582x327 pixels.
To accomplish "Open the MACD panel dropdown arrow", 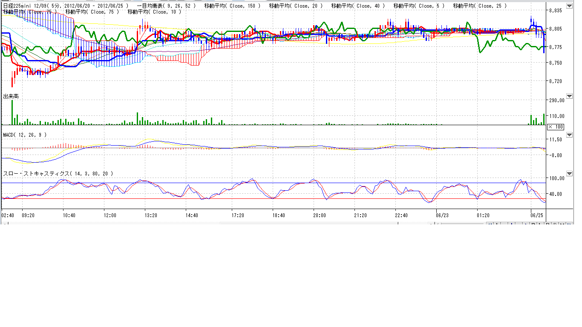I will pos(569,135).
